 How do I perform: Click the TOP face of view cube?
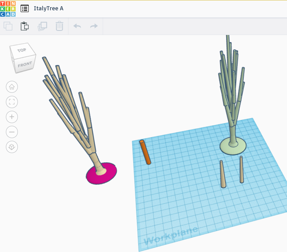(x=22, y=50)
